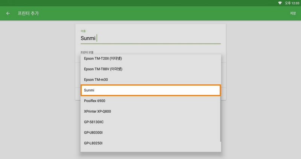Click the small 이름 label above the field

[83, 31]
